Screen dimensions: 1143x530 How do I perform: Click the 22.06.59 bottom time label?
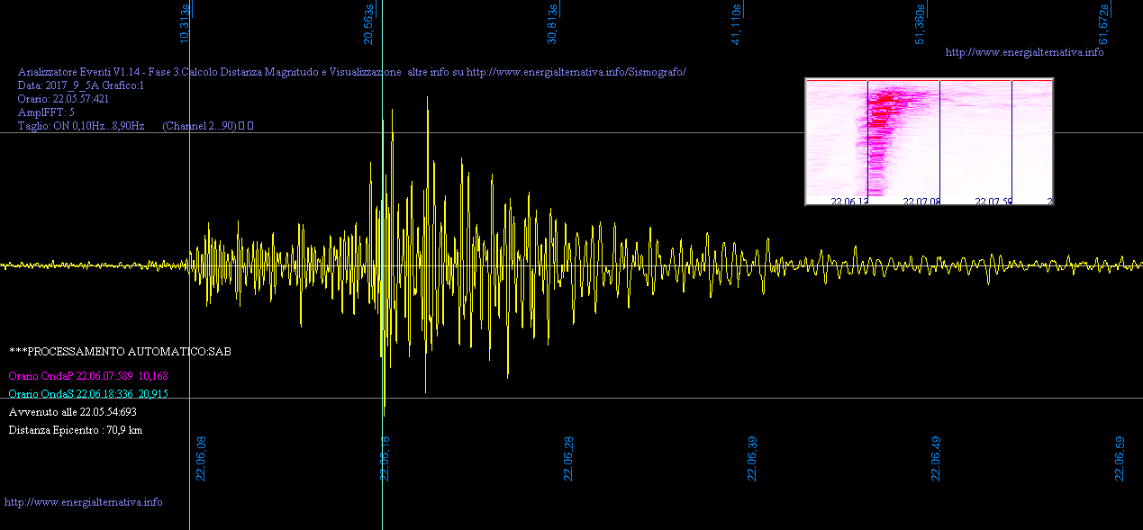pos(1120,459)
